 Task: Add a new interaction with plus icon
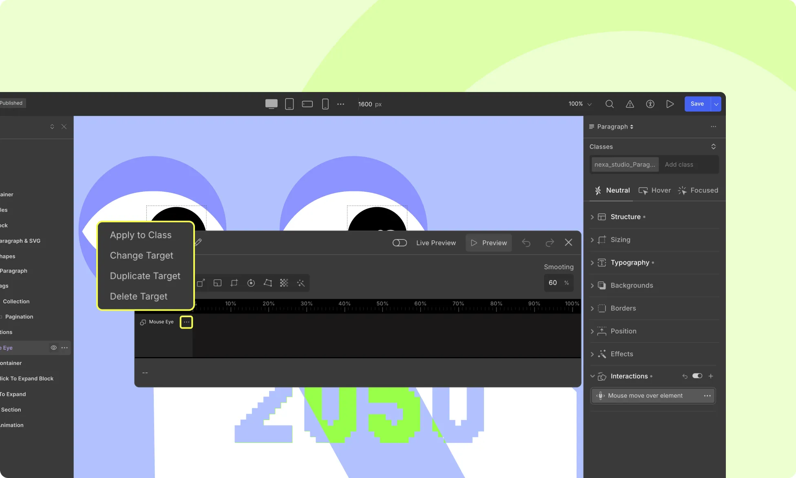click(x=711, y=376)
